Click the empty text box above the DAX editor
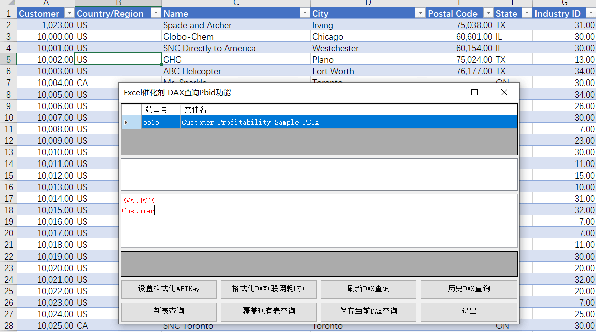The height and width of the screenshot is (332, 596). pos(319,175)
